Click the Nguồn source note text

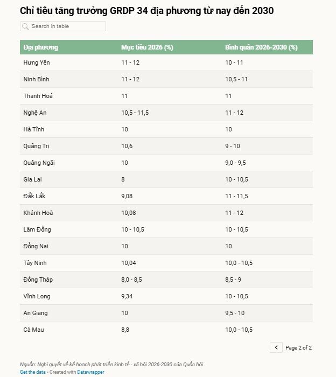point(111,365)
